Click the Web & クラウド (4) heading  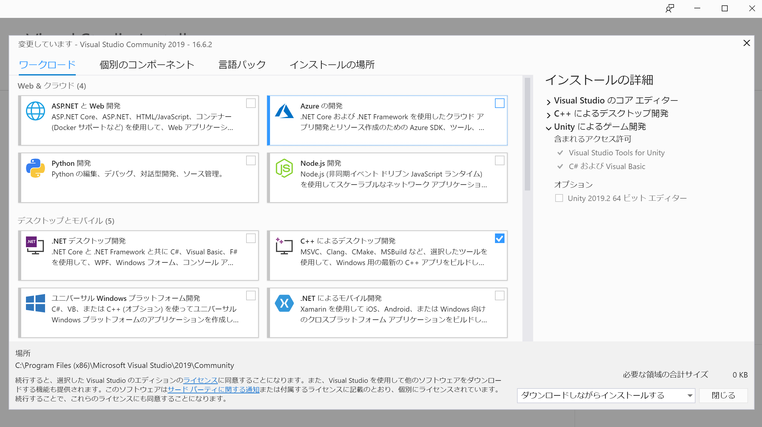coord(52,86)
